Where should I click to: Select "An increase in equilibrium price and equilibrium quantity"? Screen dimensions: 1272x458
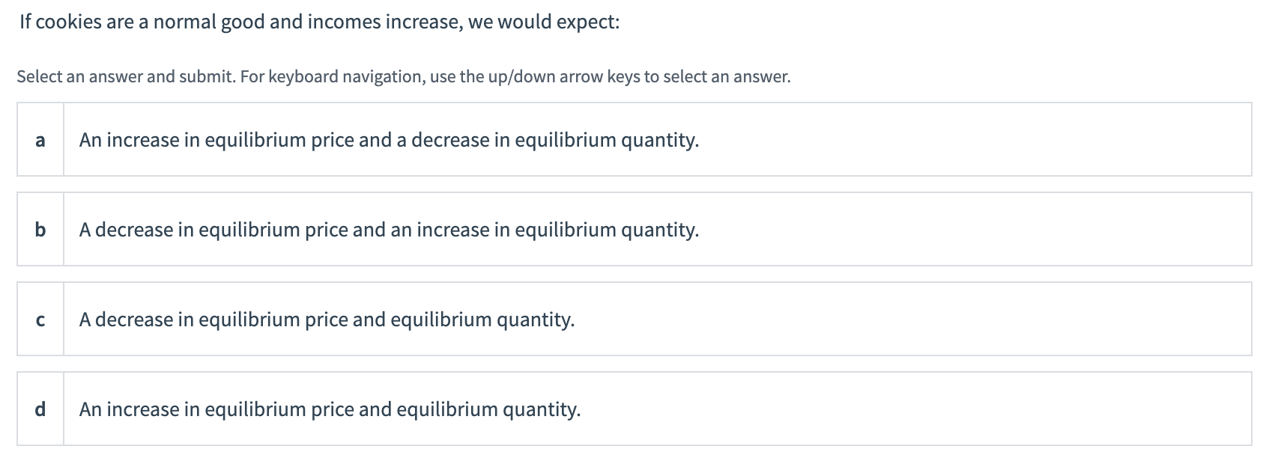tap(330, 409)
